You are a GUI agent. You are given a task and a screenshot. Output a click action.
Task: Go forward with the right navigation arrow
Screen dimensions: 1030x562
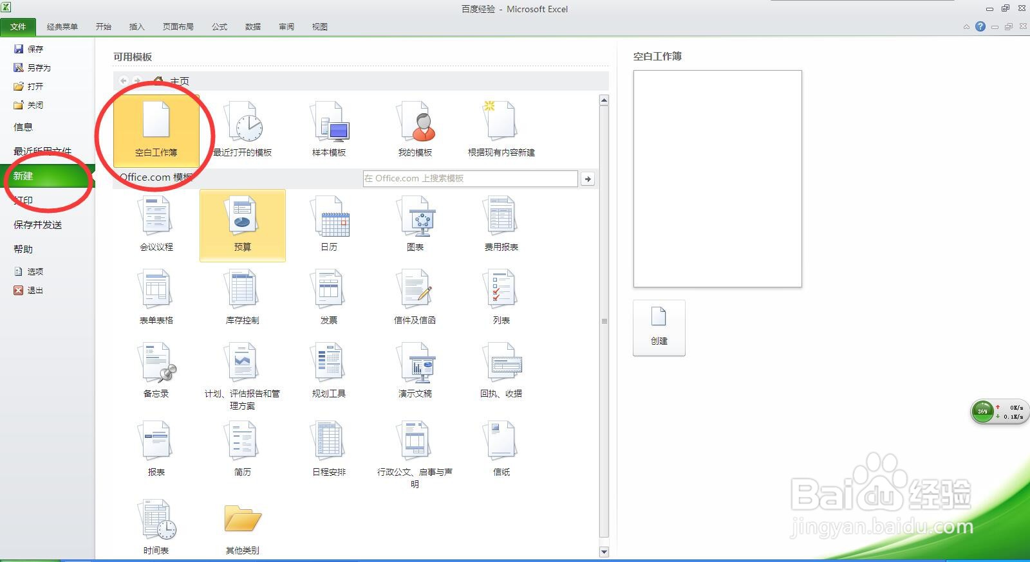(x=136, y=81)
